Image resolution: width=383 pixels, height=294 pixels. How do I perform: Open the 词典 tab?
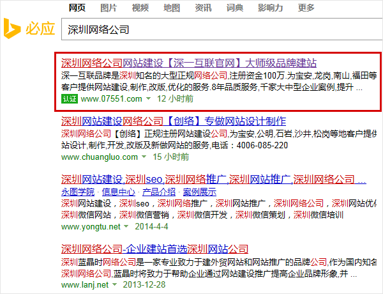click(x=234, y=8)
